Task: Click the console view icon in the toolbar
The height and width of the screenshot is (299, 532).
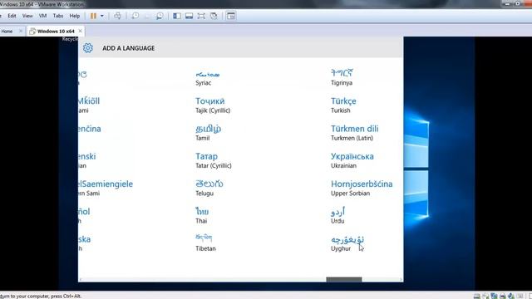Action: 231,16
